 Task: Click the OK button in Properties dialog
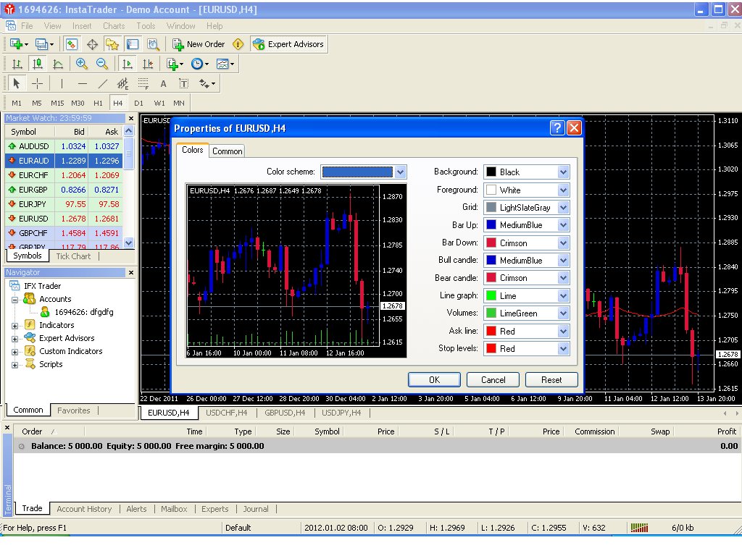(433, 379)
